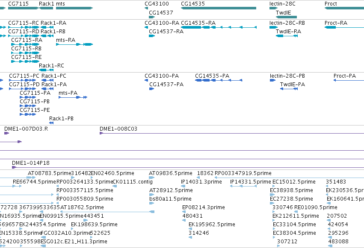Select EST AT18762.5prime
Screen dimensions: 364x248
[x=82, y=208]
